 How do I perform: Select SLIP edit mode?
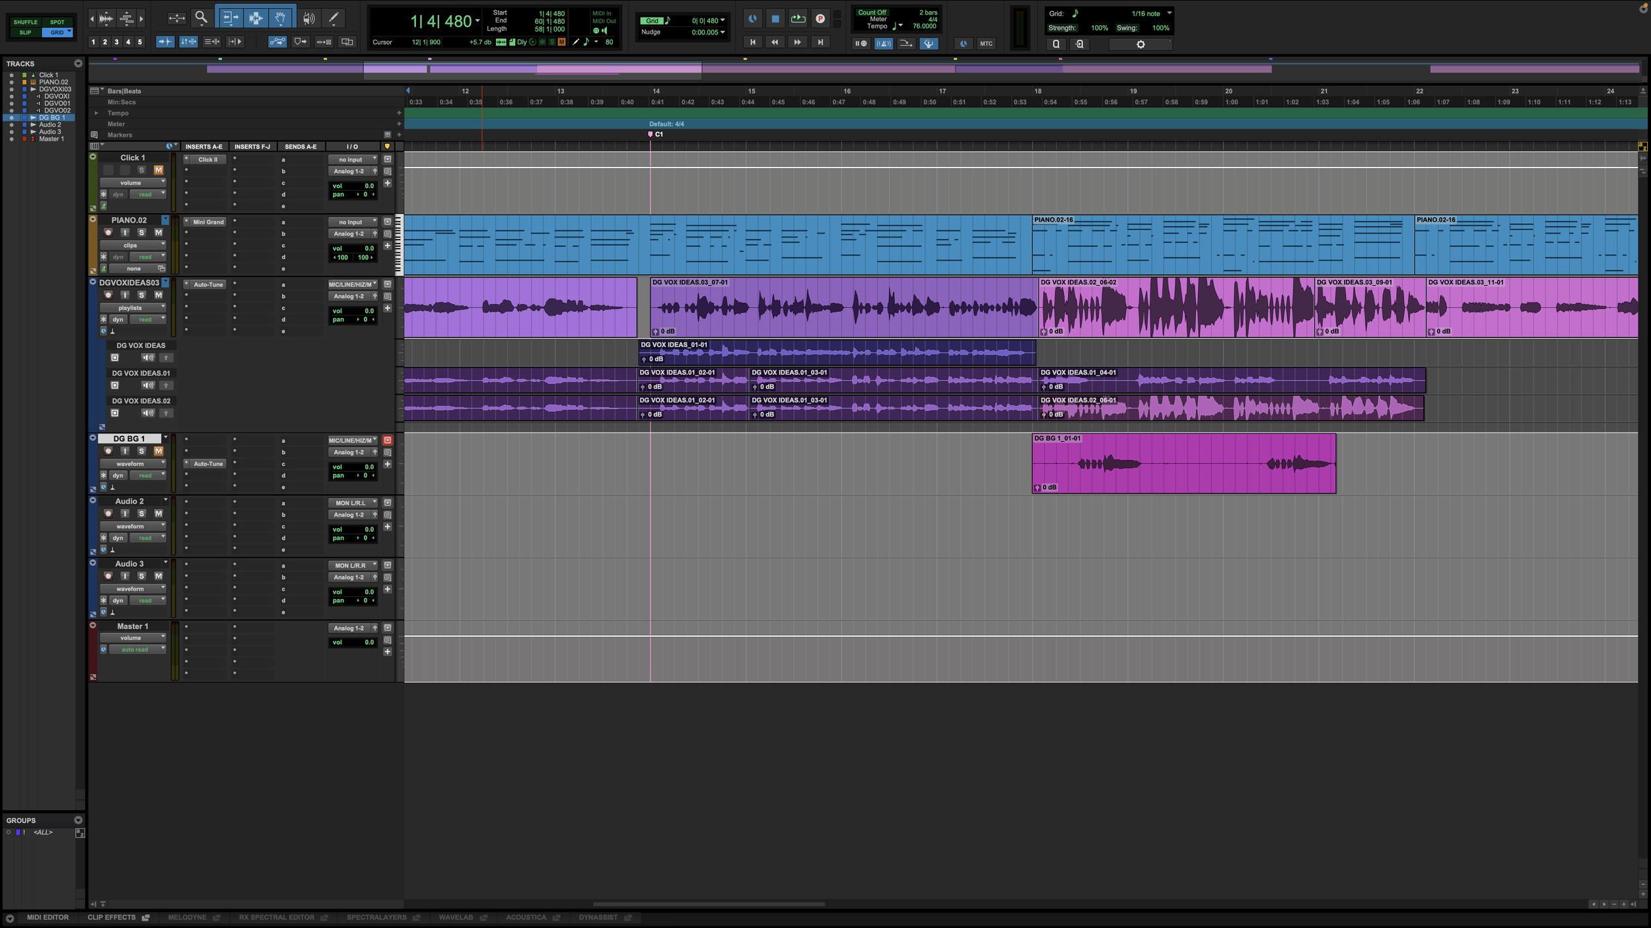tap(26, 32)
